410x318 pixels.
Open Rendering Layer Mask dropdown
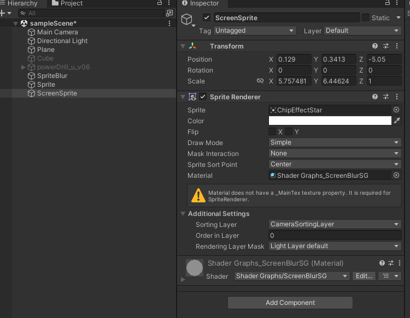pos(335,246)
